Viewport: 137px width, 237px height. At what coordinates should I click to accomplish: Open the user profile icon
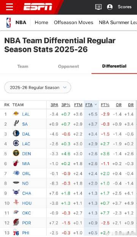click(110, 7)
